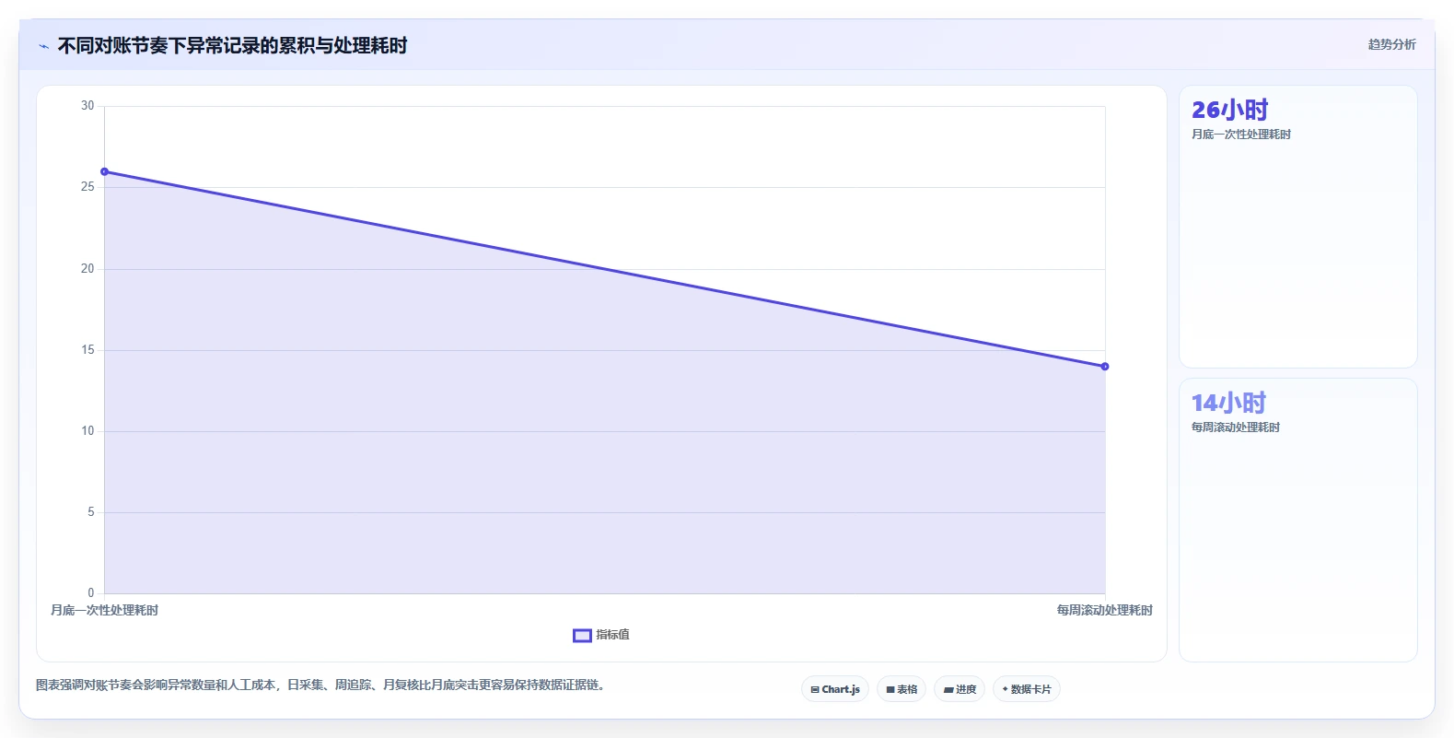The image size is (1454, 738).
Task: Click the 26小时 stat value
Action: (x=1229, y=110)
